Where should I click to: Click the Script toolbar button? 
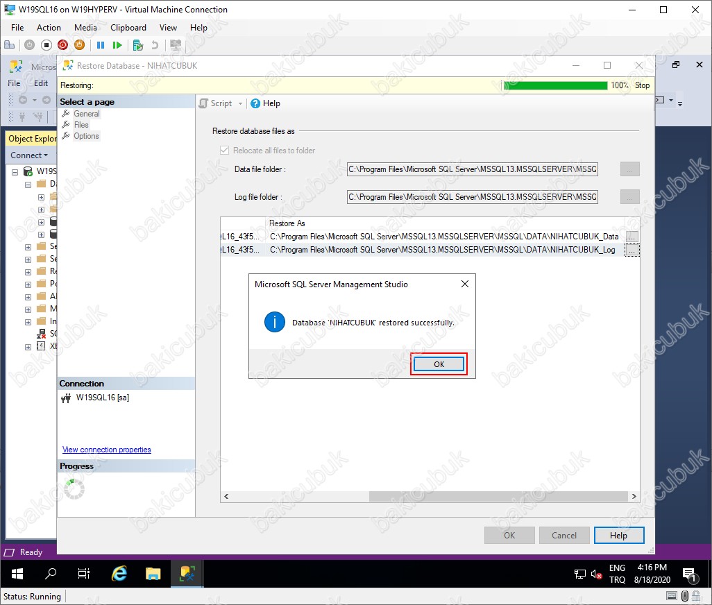pos(216,103)
